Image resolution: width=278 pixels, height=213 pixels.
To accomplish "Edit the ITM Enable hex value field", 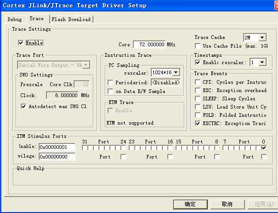I will pos(57,147).
